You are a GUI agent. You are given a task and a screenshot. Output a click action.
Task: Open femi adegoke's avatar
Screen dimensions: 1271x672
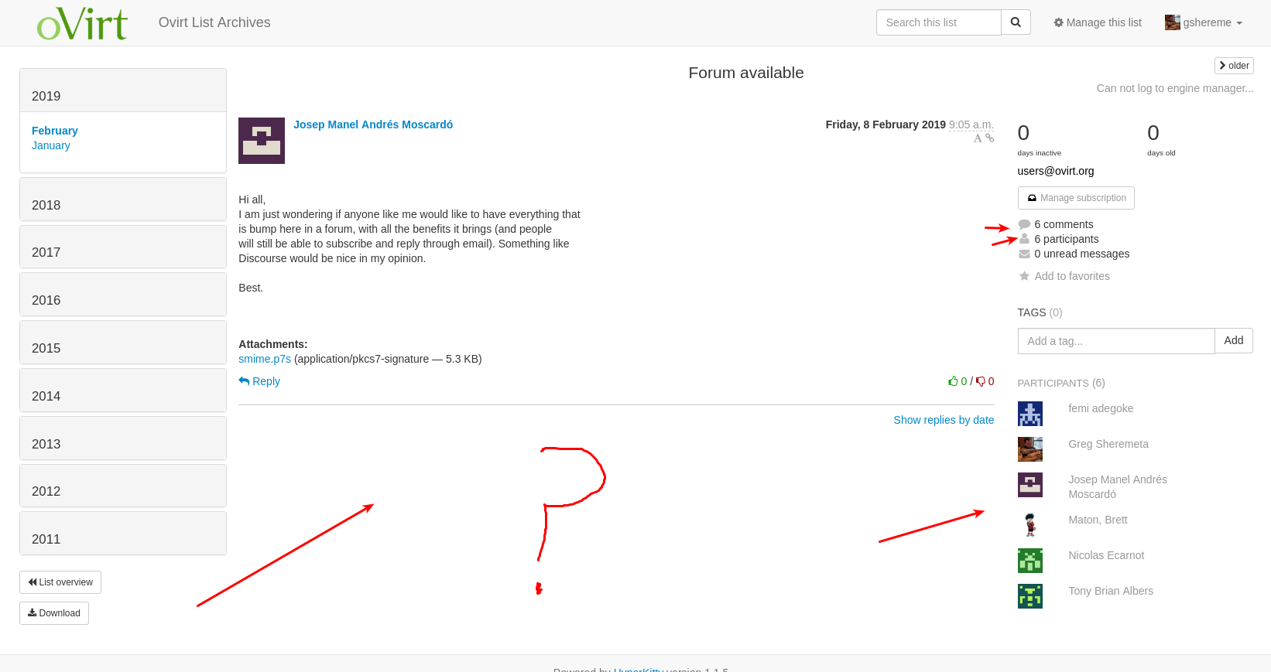tap(1029, 414)
